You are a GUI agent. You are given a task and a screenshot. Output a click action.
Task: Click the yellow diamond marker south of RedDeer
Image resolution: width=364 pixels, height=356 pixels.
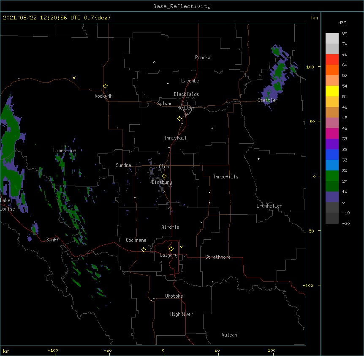point(179,119)
